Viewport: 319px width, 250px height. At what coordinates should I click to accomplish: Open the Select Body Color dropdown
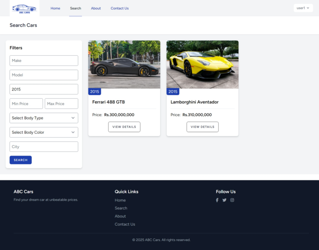click(44, 132)
